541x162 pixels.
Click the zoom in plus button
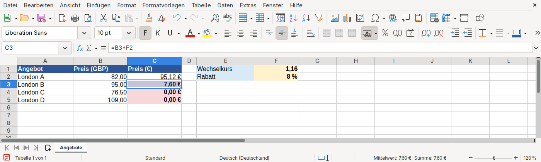click(x=516, y=158)
